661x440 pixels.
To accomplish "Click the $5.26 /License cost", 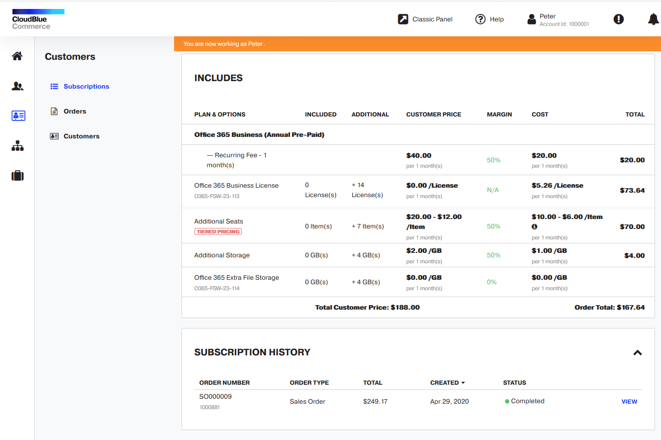I will click(x=558, y=185).
